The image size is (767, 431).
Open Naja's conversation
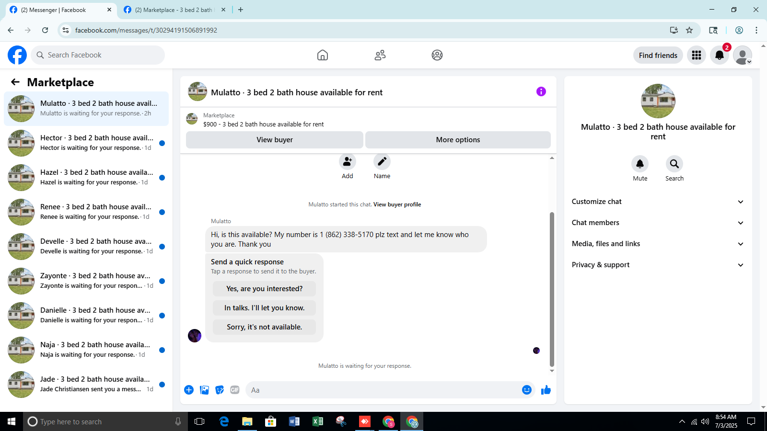[x=86, y=350]
